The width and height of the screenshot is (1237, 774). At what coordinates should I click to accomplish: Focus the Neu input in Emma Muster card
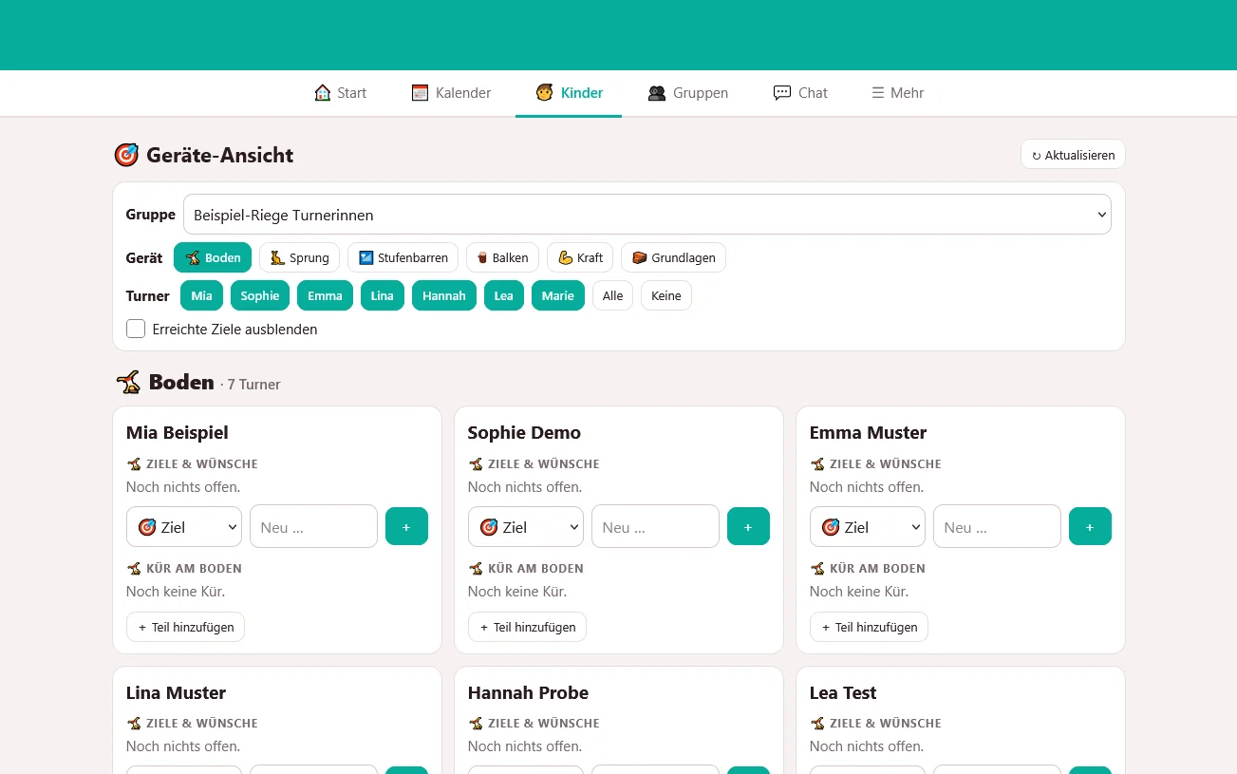pyautogui.click(x=997, y=526)
